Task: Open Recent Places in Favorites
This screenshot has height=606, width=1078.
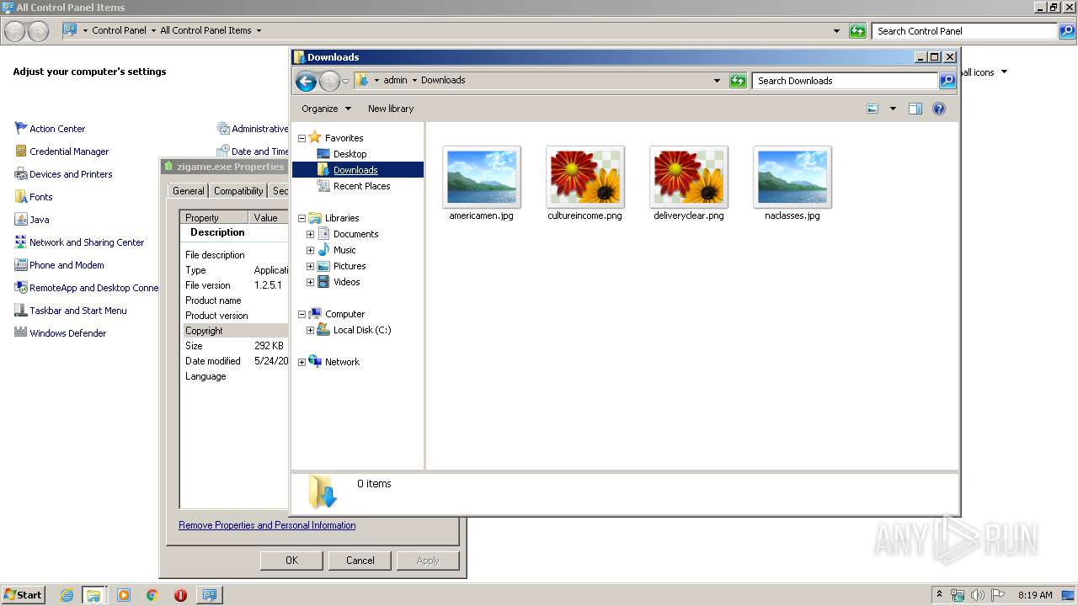Action: (361, 186)
